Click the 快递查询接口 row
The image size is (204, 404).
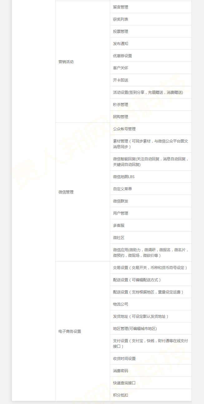click(x=151, y=383)
